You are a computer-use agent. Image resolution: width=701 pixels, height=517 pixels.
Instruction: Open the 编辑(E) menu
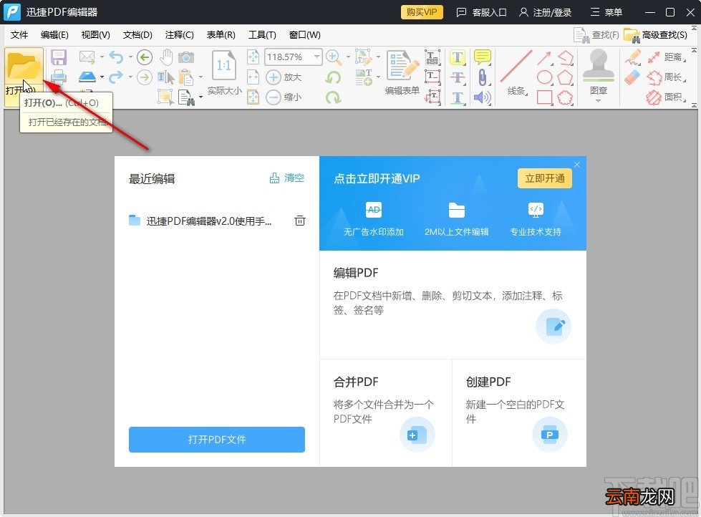(x=54, y=35)
